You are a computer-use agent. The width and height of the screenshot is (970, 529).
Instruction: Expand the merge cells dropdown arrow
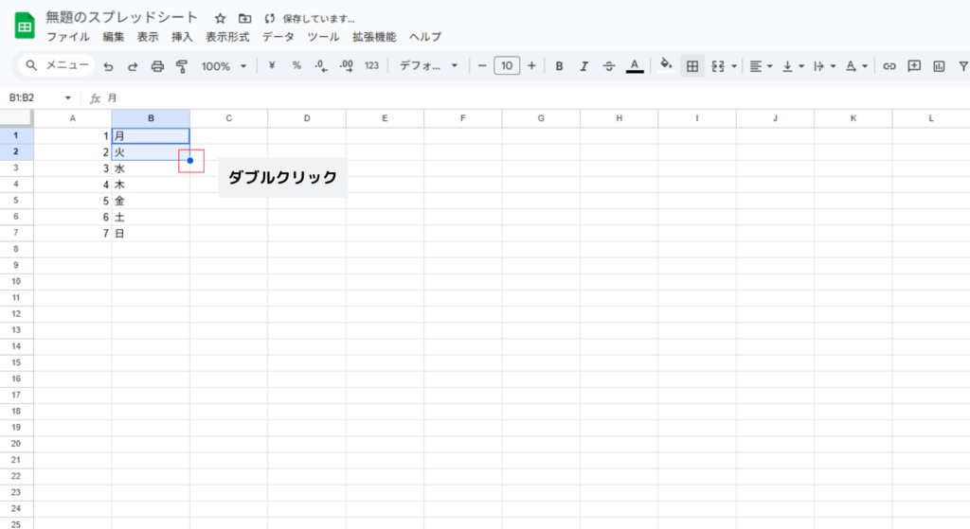click(734, 66)
